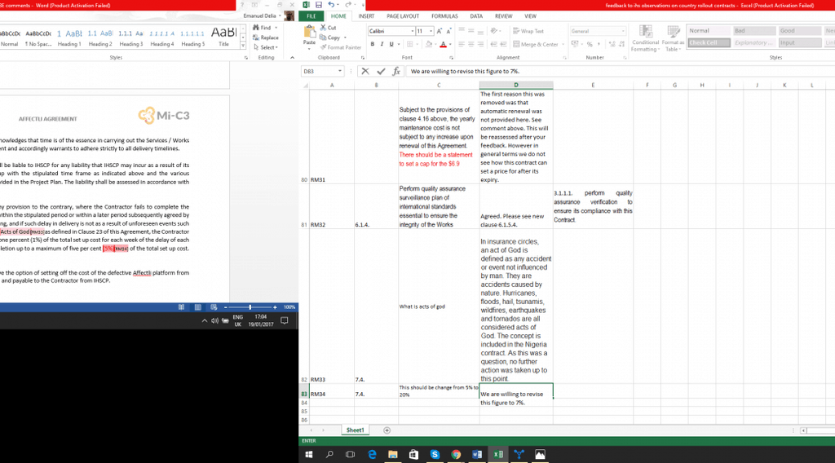The height and width of the screenshot is (463, 835).
Task: Adjust the Word zoom slider
Action: [250, 307]
